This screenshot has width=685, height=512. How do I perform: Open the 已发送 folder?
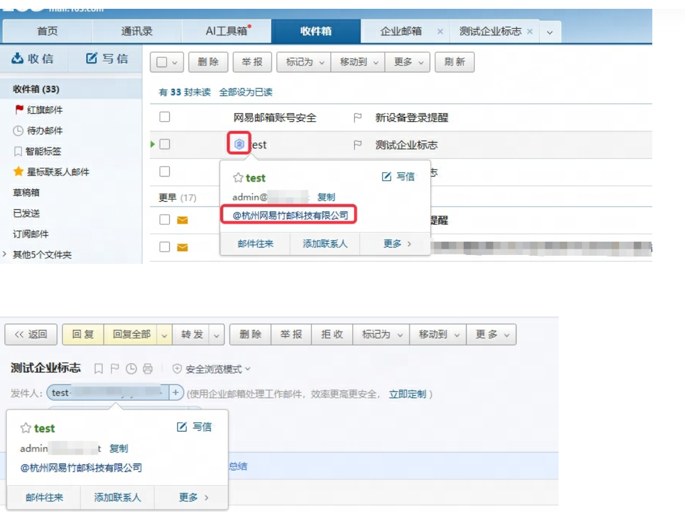tap(26, 213)
